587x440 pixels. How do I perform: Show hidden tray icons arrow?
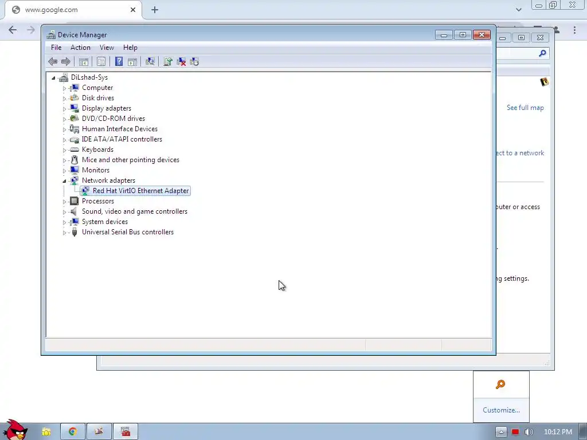pyautogui.click(x=501, y=432)
